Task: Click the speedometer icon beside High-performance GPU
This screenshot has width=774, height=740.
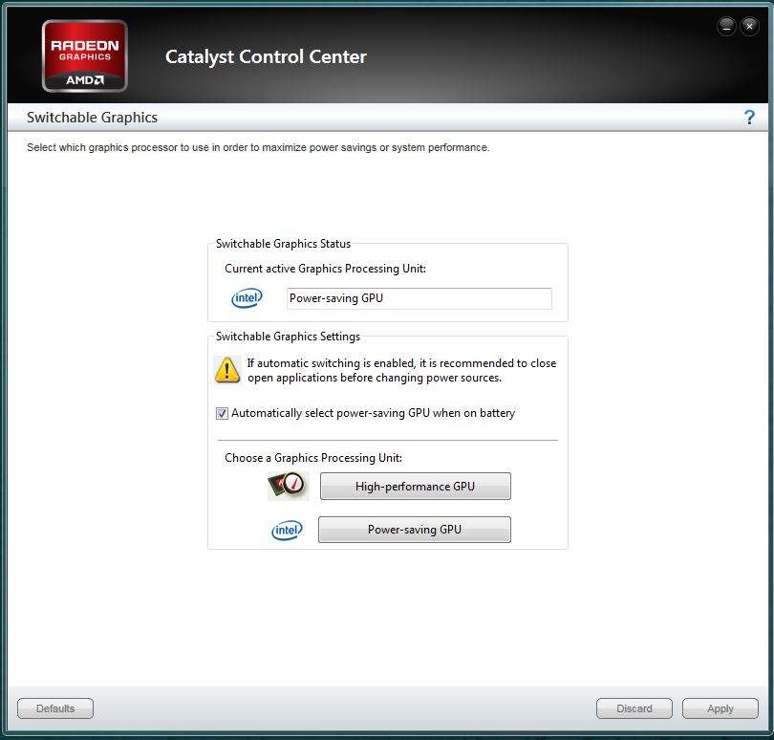Action: [x=289, y=486]
